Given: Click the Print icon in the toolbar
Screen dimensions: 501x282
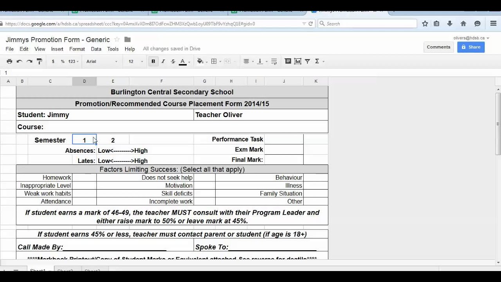Looking at the screenshot, I should (x=9, y=61).
